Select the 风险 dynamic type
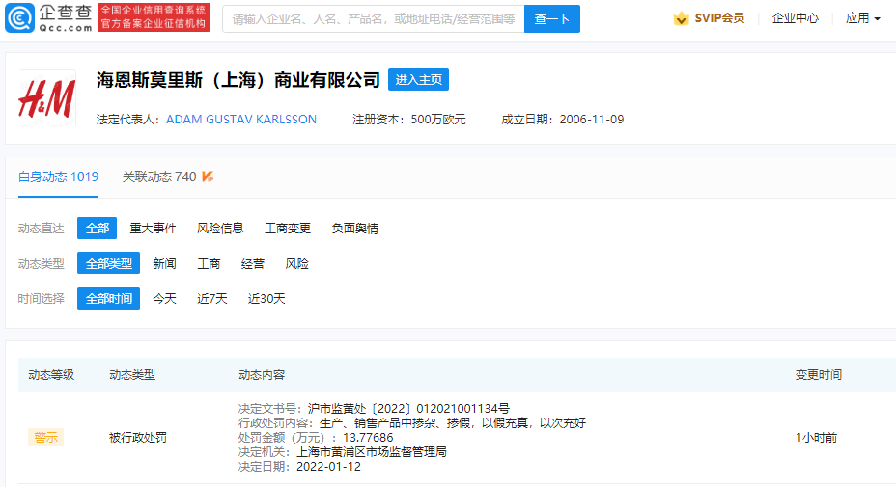 [297, 264]
